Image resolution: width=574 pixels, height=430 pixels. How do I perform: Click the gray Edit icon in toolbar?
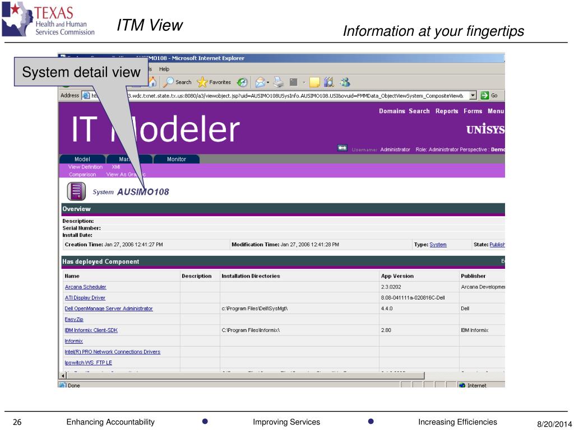click(293, 82)
